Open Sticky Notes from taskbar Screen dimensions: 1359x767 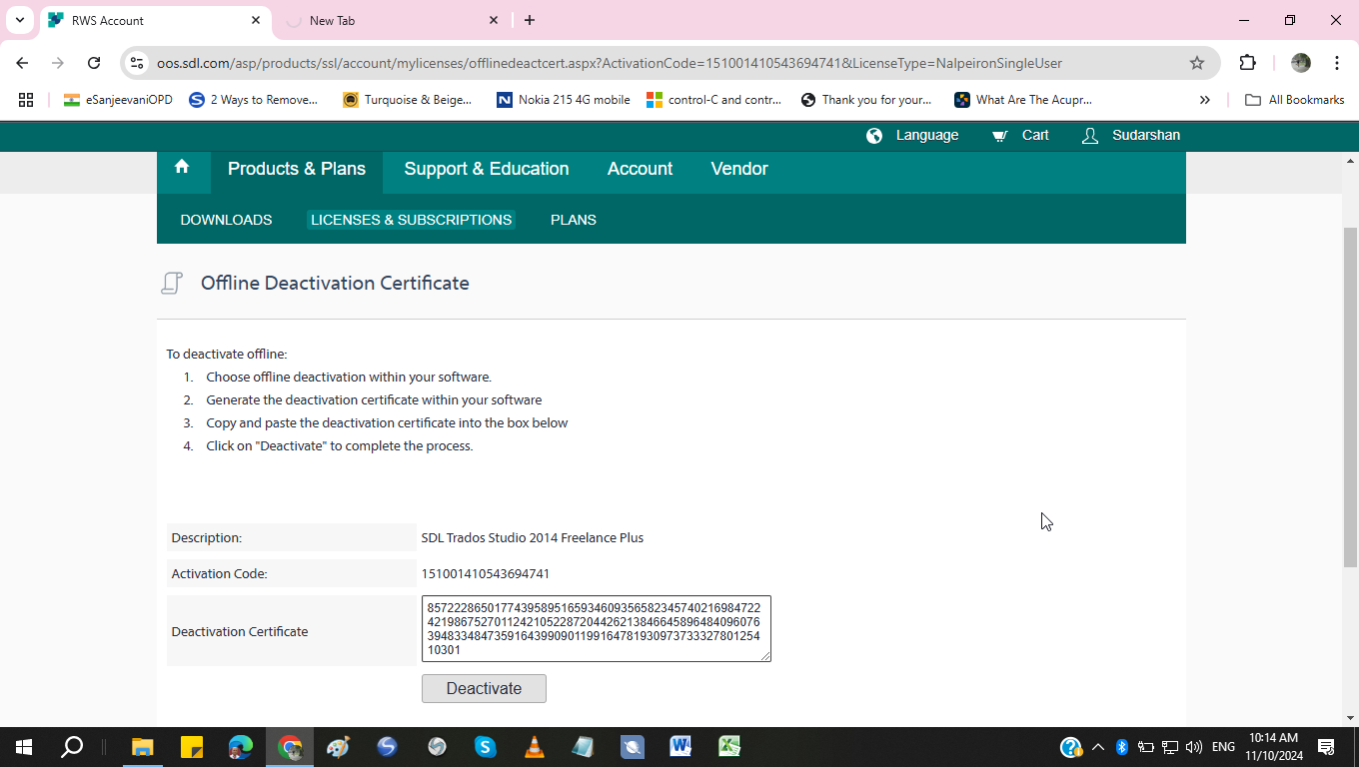[x=192, y=747]
